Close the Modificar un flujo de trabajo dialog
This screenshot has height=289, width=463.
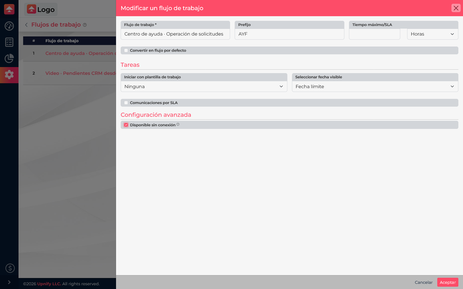[x=456, y=8]
